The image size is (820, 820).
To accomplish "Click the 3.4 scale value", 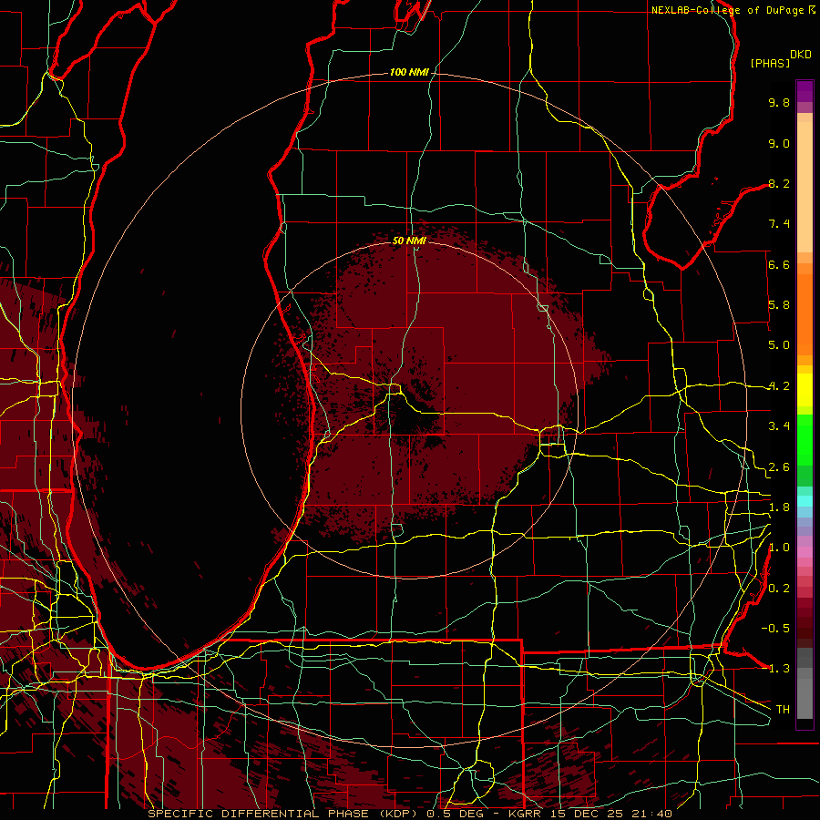I will (779, 426).
